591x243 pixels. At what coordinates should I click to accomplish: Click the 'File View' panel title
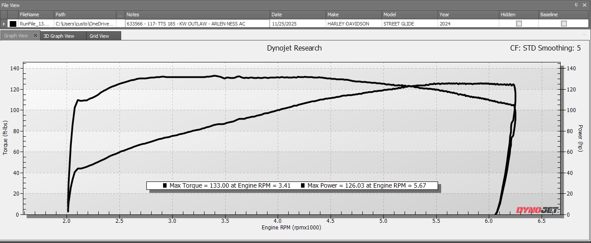point(11,5)
